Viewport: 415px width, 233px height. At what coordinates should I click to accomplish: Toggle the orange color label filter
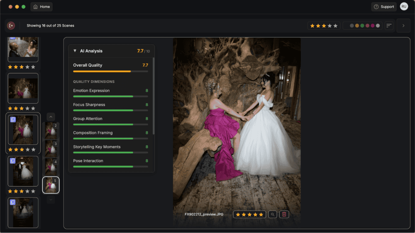[x=357, y=26]
